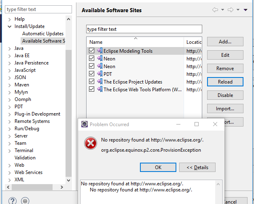Click the Reload button
This screenshot has width=254, height=204.
pos(225,82)
